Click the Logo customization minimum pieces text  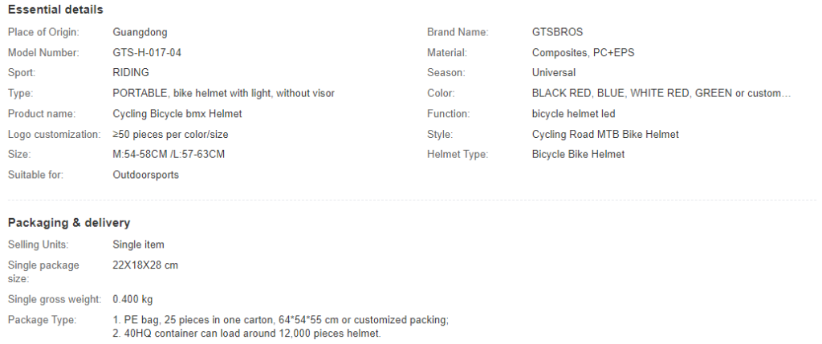[170, 134]
